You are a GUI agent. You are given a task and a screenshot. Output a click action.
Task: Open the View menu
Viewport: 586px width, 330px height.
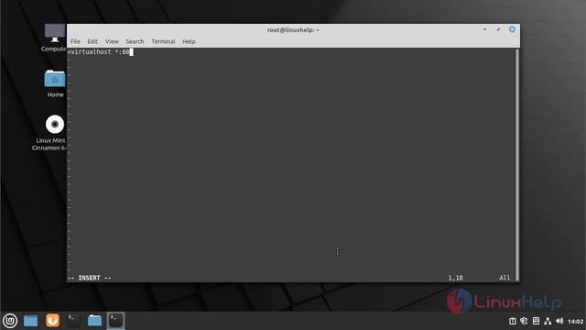point(112,41)
